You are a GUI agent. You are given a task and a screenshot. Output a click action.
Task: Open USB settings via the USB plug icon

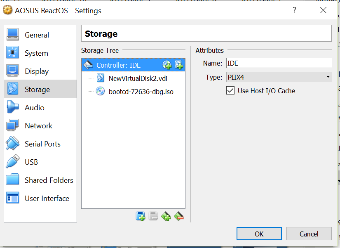click(13, 162)
